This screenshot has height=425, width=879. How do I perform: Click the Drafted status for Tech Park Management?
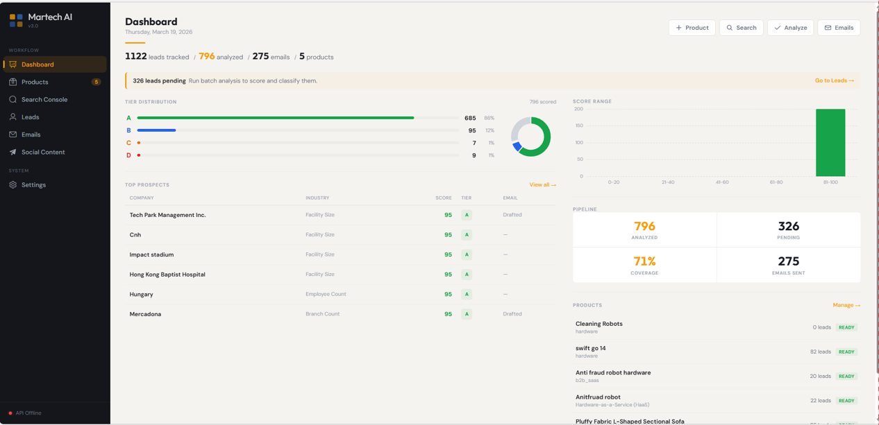tap(512, 215)
